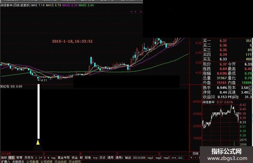
Task: Open the 20131209 template tab
Action: (139, 158)
